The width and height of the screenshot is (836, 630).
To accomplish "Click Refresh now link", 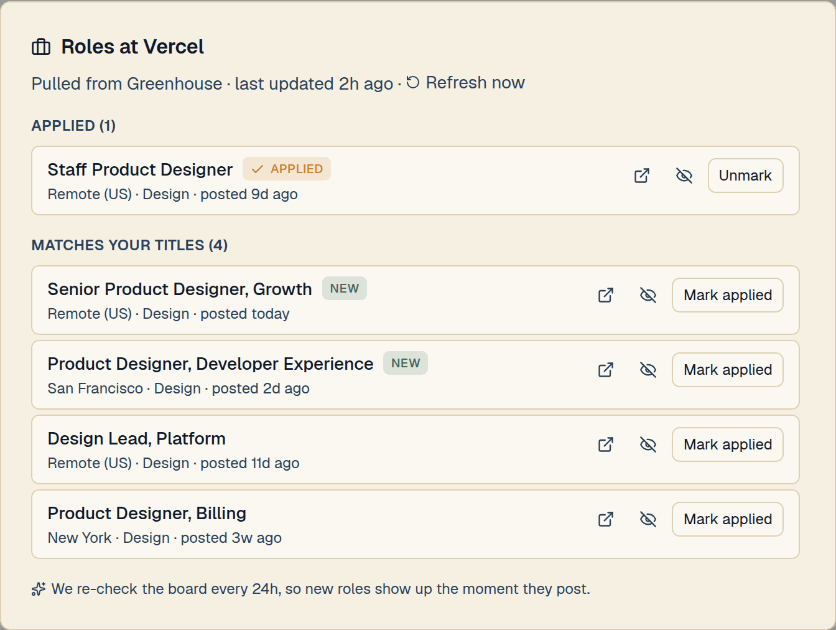I will (465, 83).
